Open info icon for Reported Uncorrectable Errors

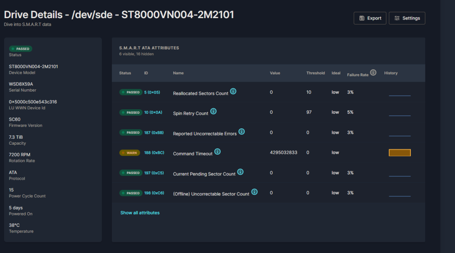coord(242,131)
